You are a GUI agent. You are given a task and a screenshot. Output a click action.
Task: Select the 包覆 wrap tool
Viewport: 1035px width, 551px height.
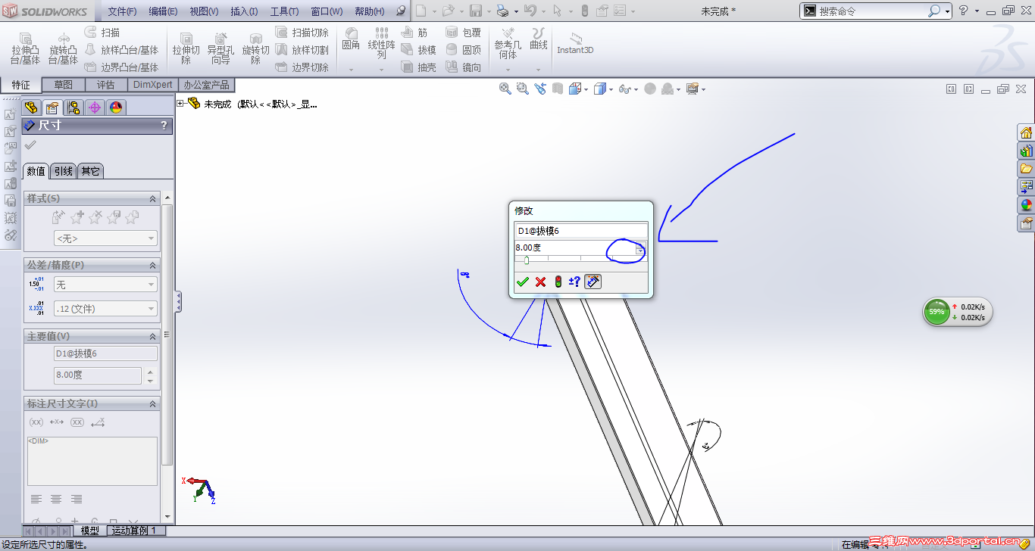tap(464, 33)
